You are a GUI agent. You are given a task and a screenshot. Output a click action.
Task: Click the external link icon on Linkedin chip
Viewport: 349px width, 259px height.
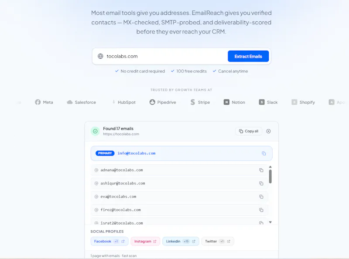(x=194, y=242)
